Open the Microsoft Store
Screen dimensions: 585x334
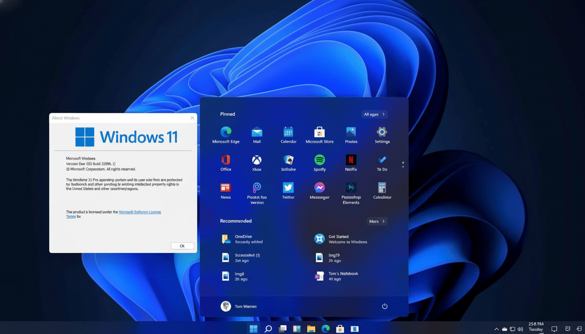pos(319,134)
